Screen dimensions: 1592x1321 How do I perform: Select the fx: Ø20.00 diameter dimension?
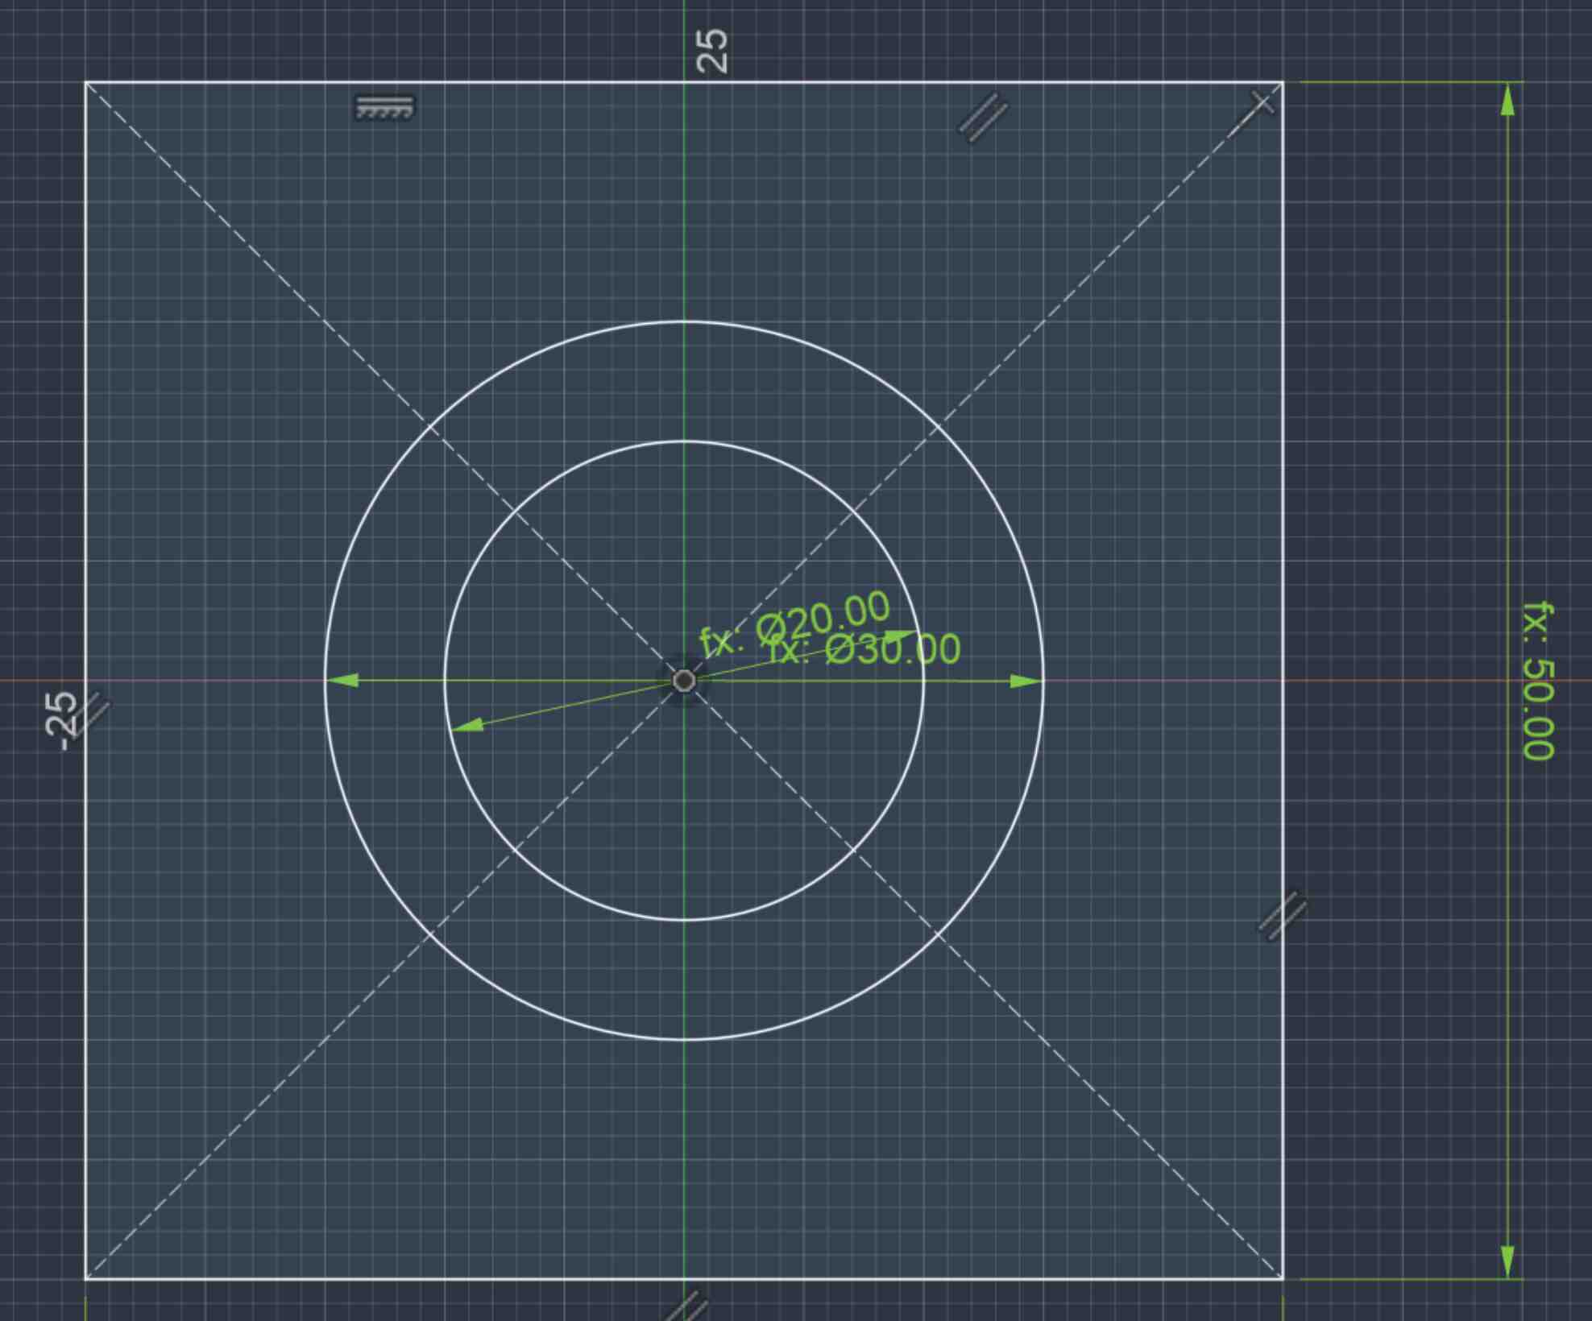click(x=794, y=623)
